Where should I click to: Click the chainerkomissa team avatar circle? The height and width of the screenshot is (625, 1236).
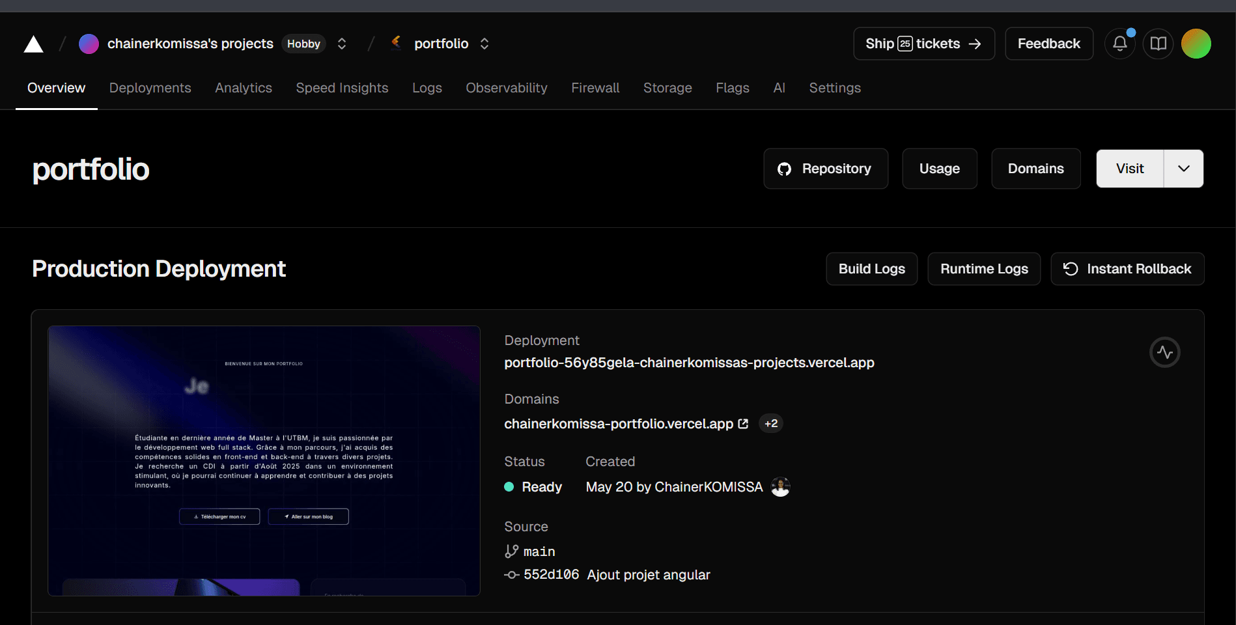(x=89, y=44)
